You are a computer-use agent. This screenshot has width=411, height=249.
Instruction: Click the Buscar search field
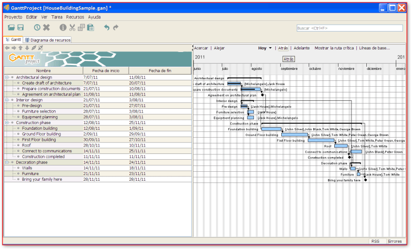click(x=346, y=28)
